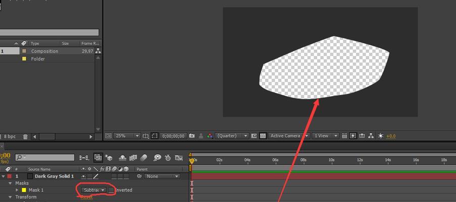The width and height of the screenshot is (456, 202).
Task: Click the red label of layer 1
Action: point(9,176)
